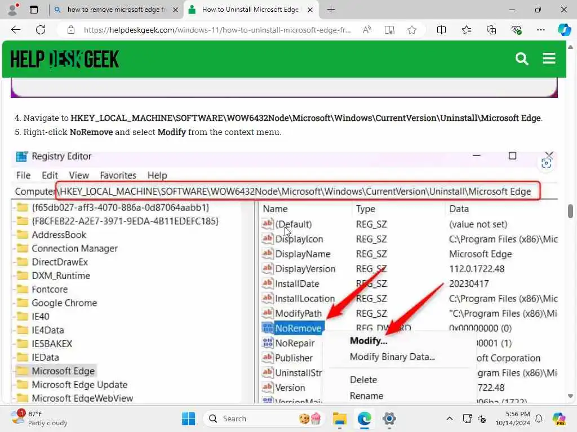Open the Windows Start menu
Image resolution: width=577 pixels, height=432 pixels.
pos(188,418)
